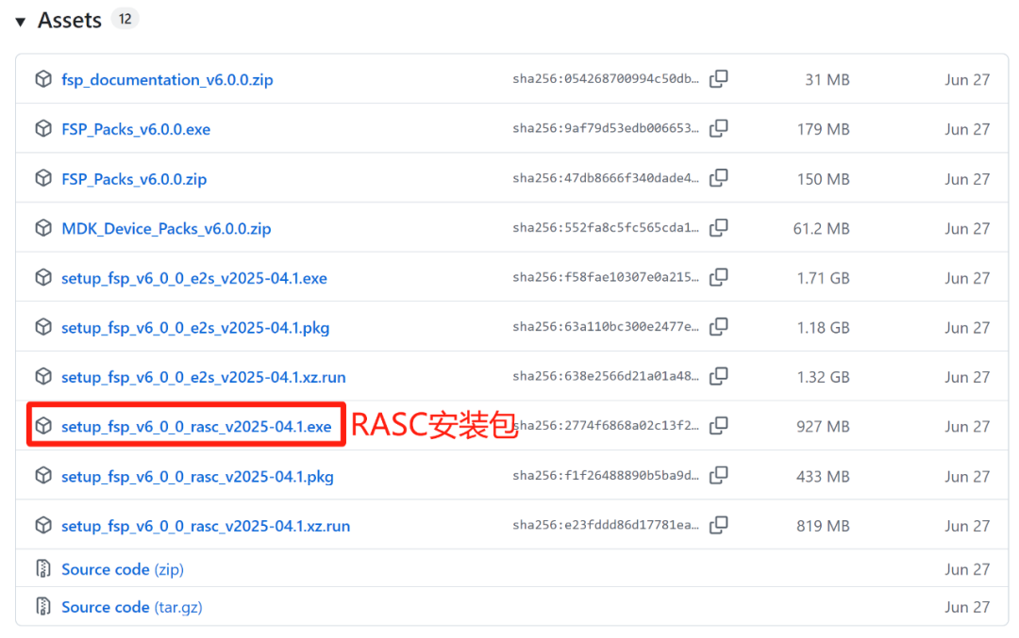
Task: Click Jun 27 date in Source code (tar.gz) row
Action: (x=967, y=607)
